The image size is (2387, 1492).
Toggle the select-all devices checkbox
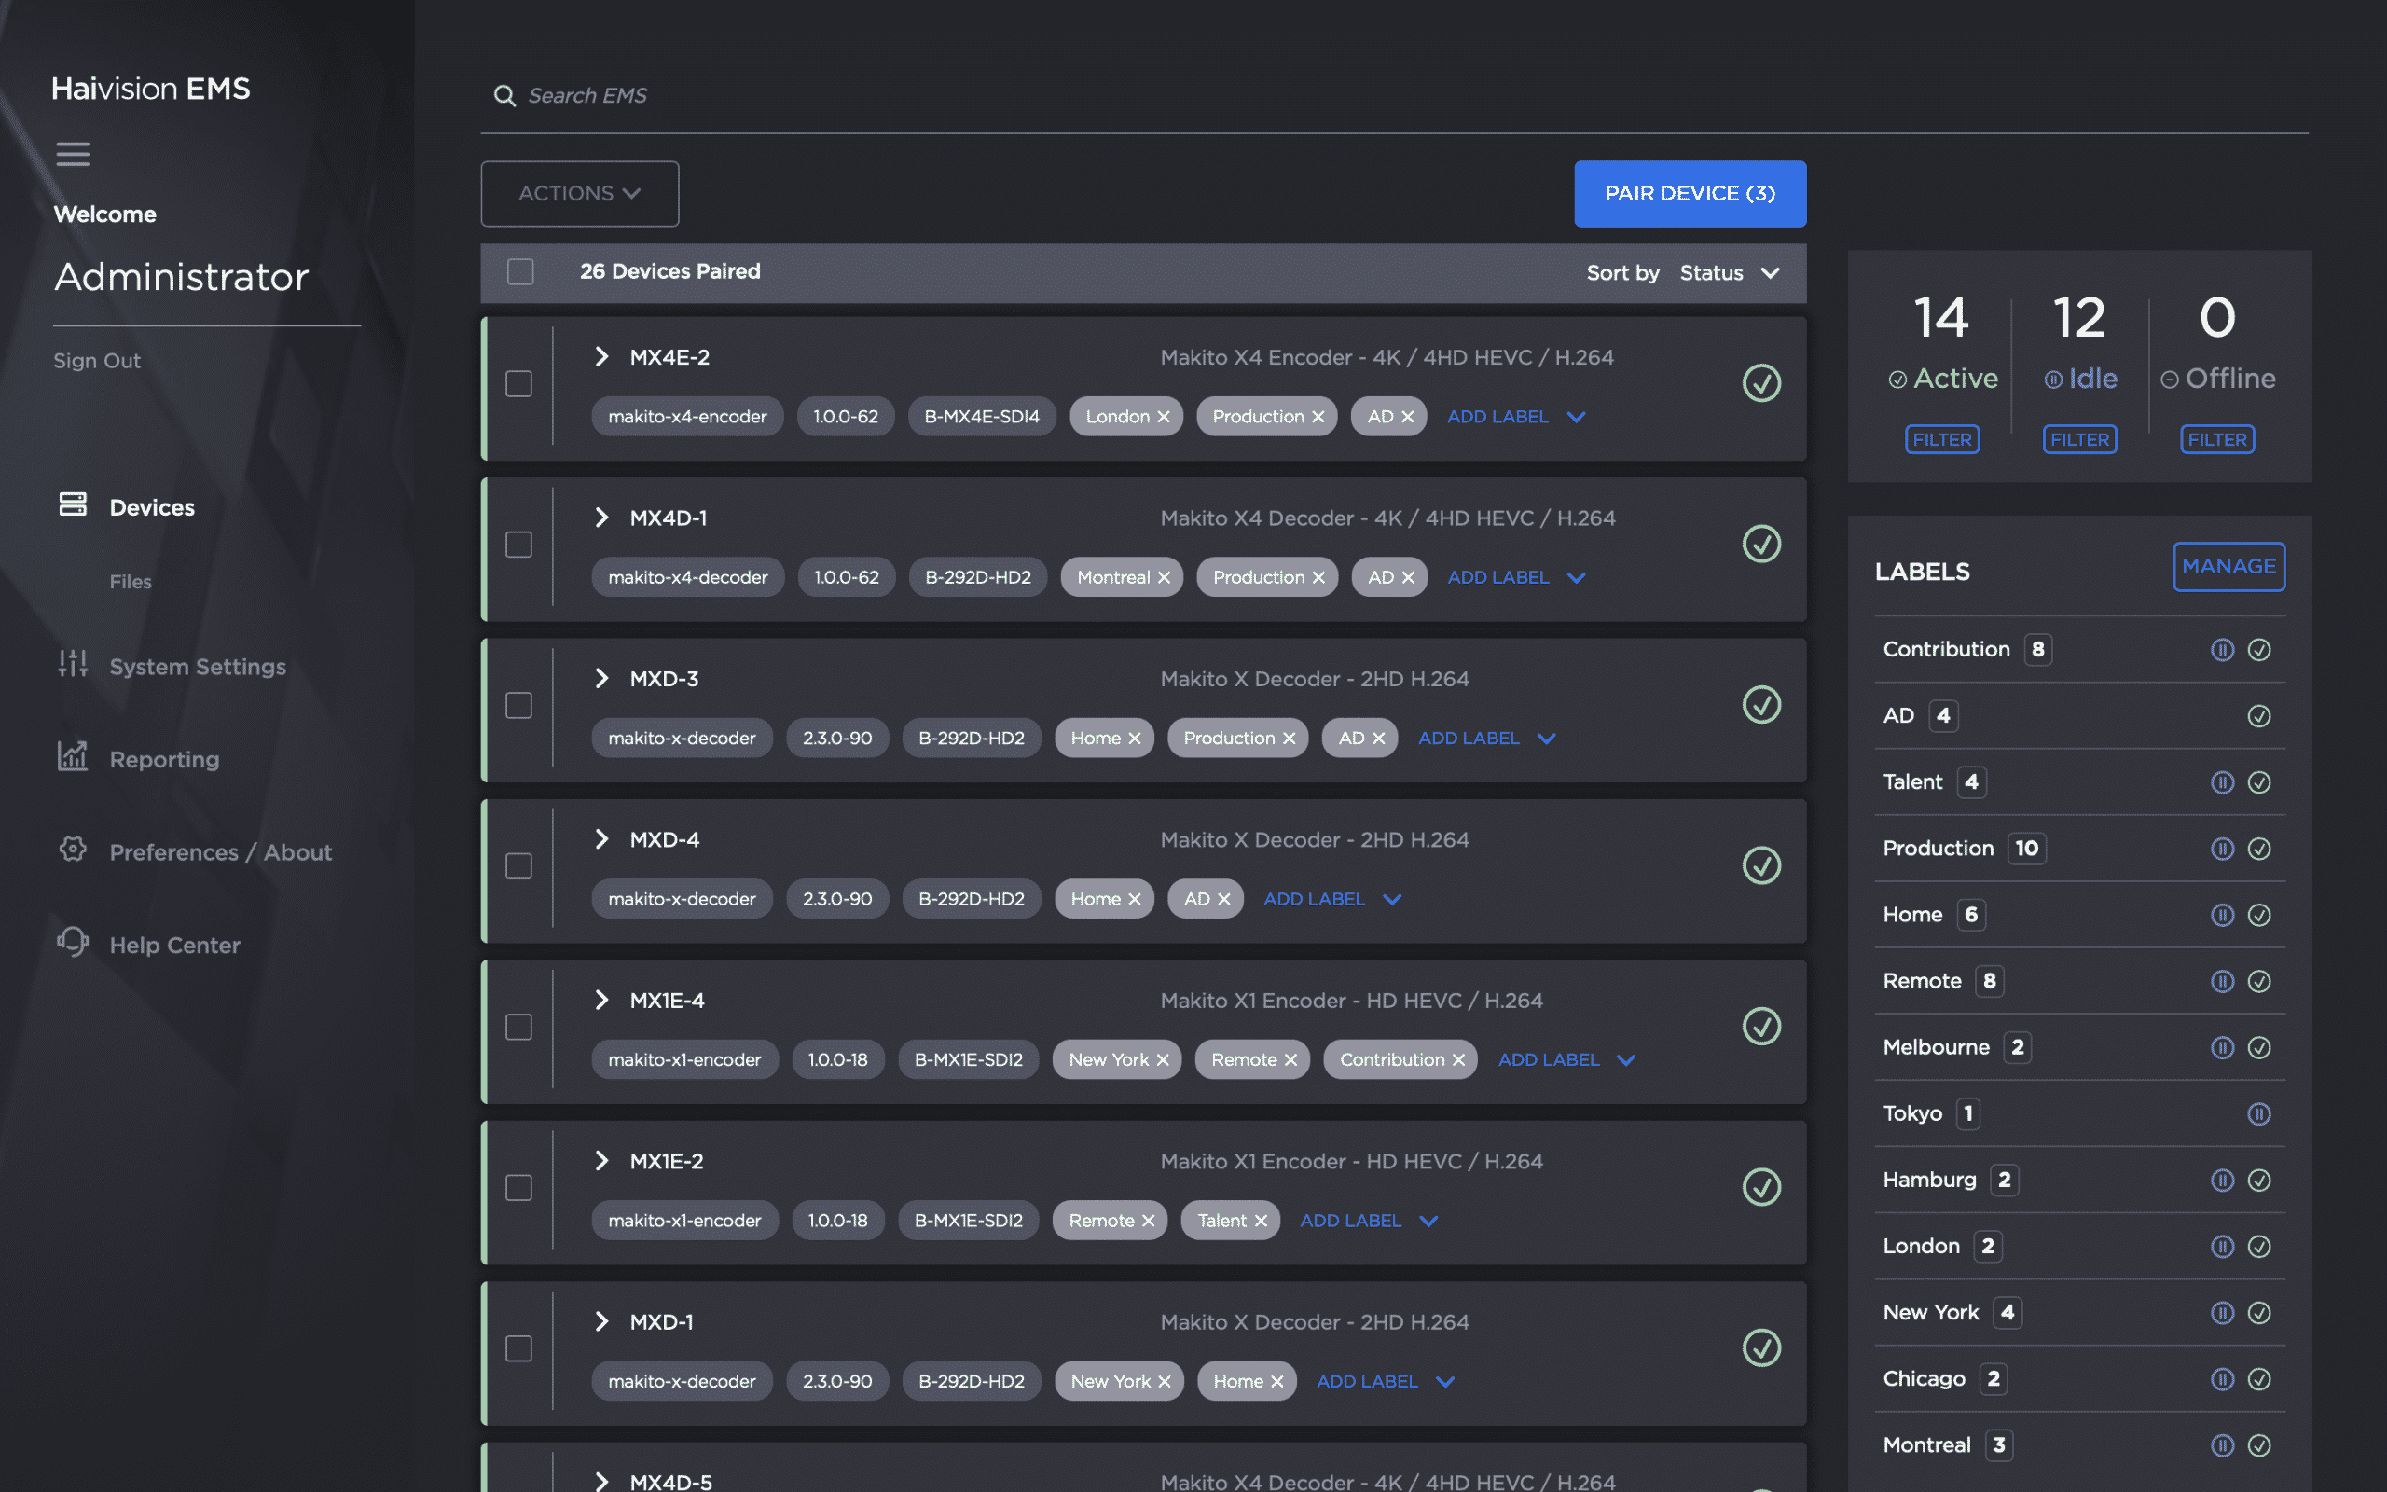(519, 272)
